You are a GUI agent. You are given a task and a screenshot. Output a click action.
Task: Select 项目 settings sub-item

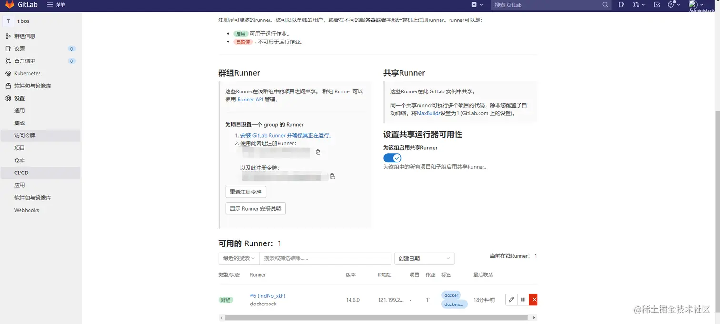coord(20,148)
